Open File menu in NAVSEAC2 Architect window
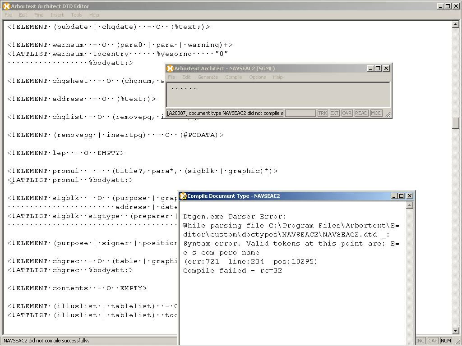The width and height of the screenshot is (462, 346). coord(171,77)
